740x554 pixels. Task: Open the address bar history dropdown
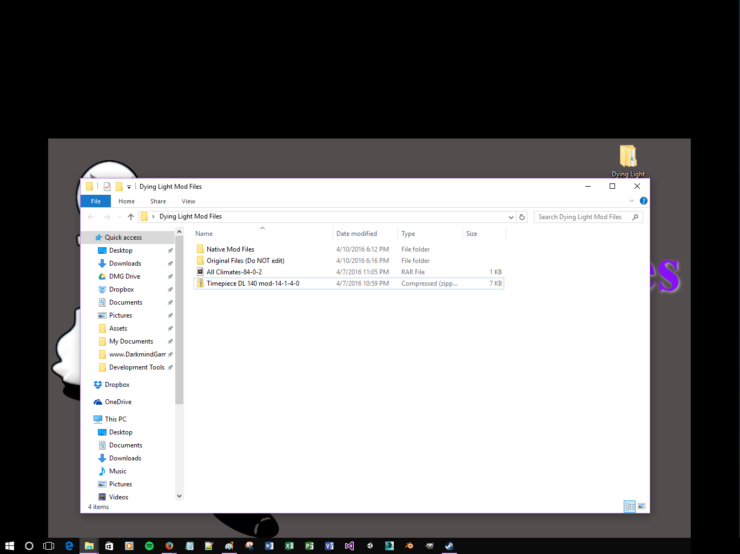coord(511,217)
